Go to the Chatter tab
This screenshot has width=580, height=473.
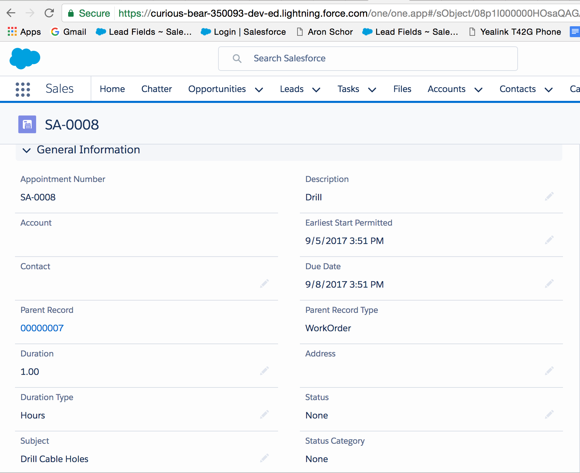pyautogui.click(x=156, y=89)
